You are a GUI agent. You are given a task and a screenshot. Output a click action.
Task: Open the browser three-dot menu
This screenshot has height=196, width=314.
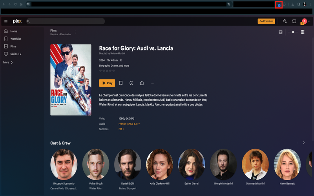310,4
